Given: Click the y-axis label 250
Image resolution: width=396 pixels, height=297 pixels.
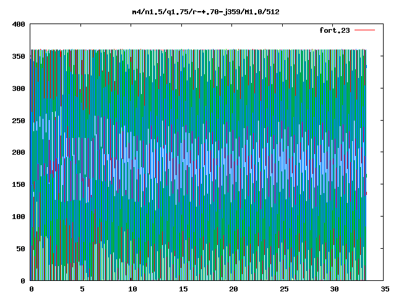Looking at the screenshot, I should 19,121.
